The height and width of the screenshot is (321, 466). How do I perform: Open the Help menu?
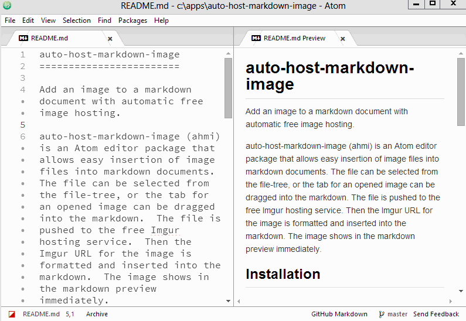[x=161, y=21]
